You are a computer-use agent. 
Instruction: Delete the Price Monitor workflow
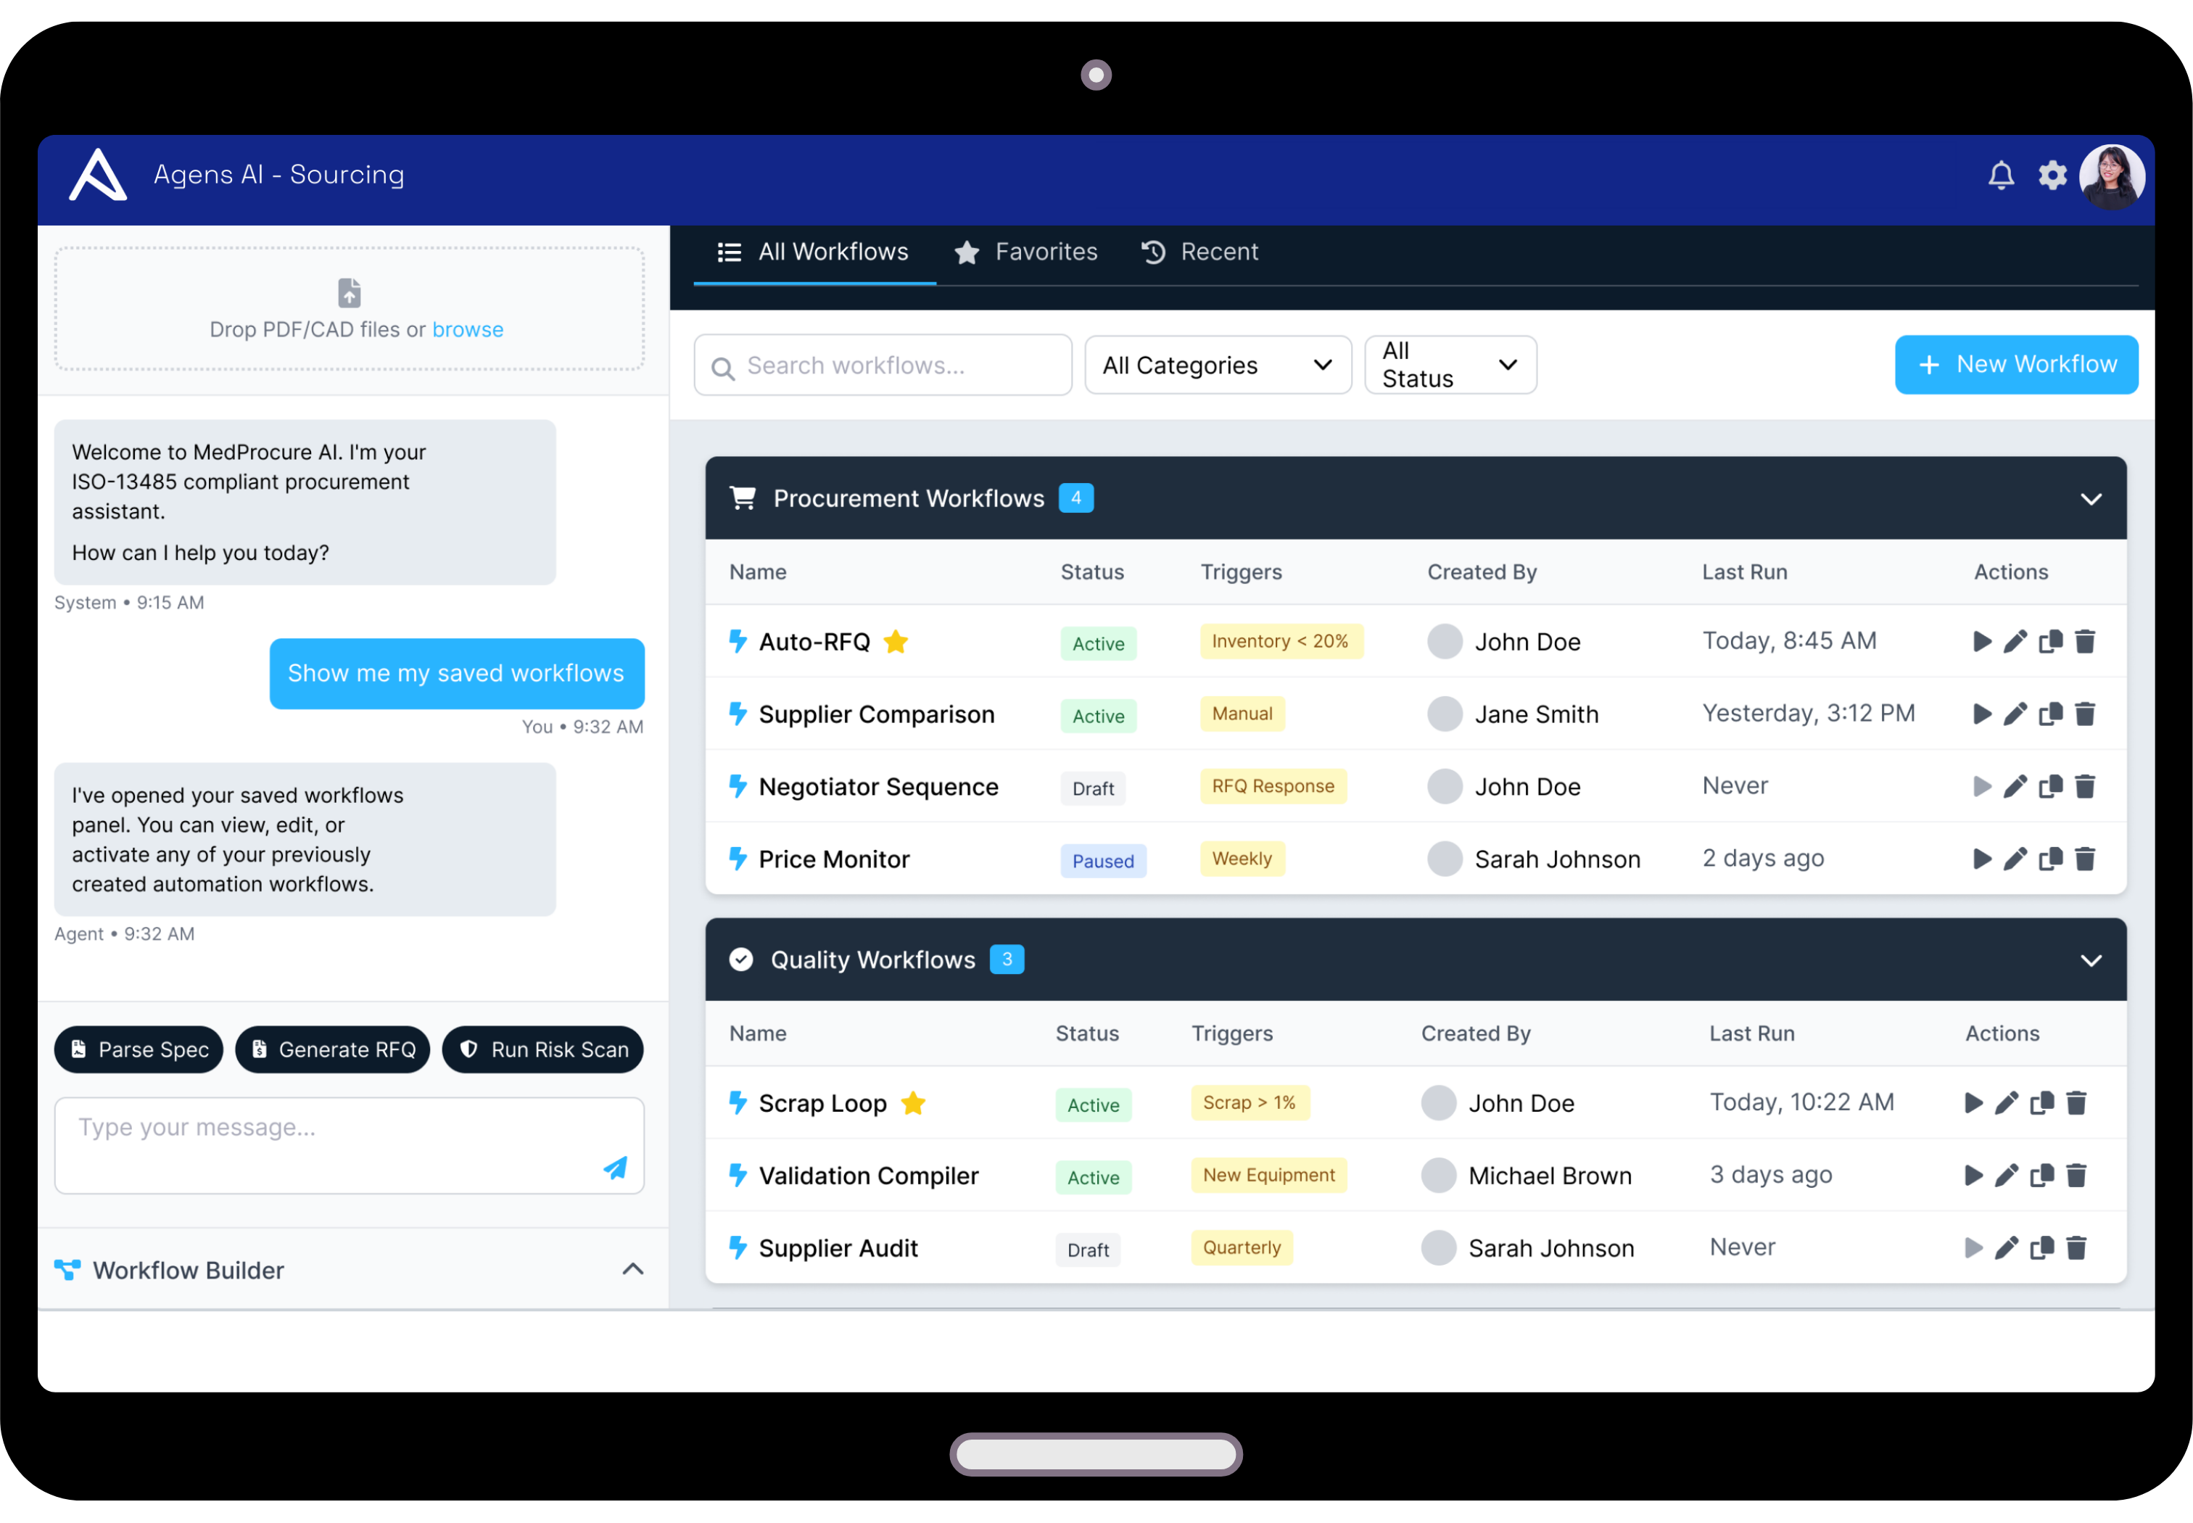coord(2085,859)
